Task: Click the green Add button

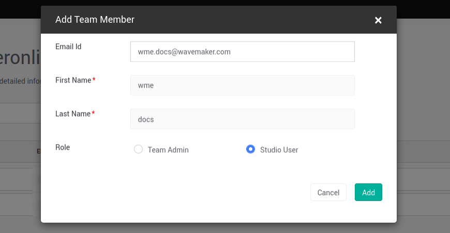Action: point(368,192)
